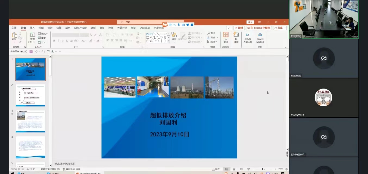The width and height of the screenshot is (368, 174).
Task: Click the Sign in (登录) button
Action: 250,22
